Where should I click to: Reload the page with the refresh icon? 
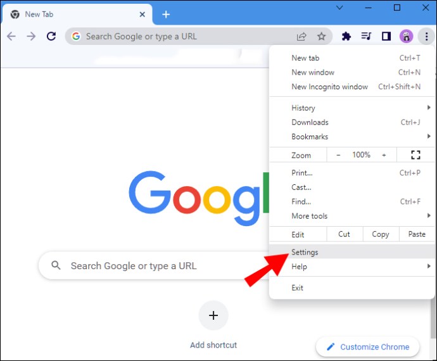click(x=51, y=36)
